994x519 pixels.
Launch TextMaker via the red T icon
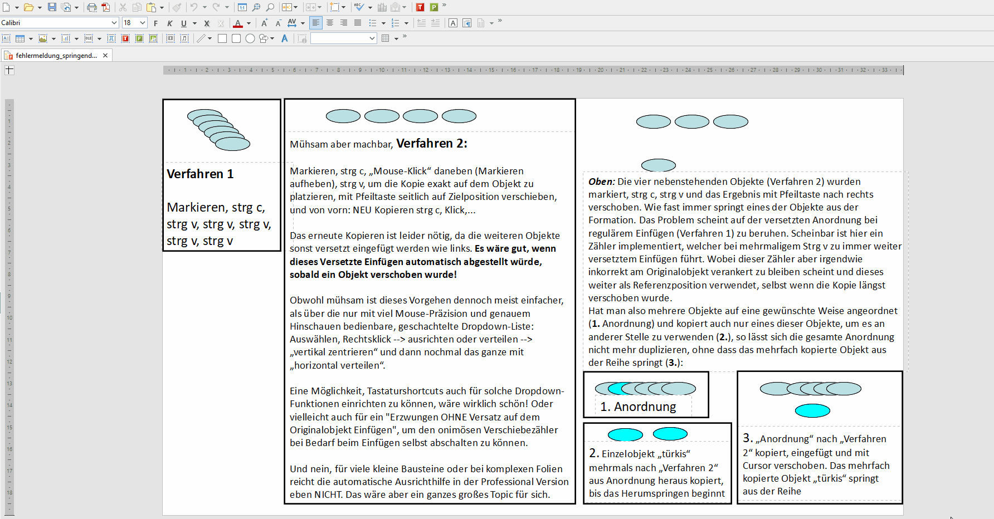pos(420,7)
